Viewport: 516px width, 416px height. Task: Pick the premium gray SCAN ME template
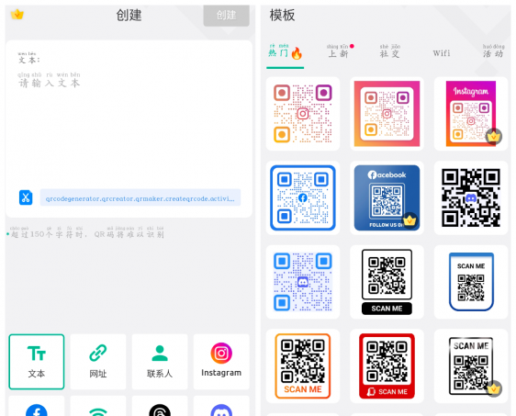pos(471,366)
